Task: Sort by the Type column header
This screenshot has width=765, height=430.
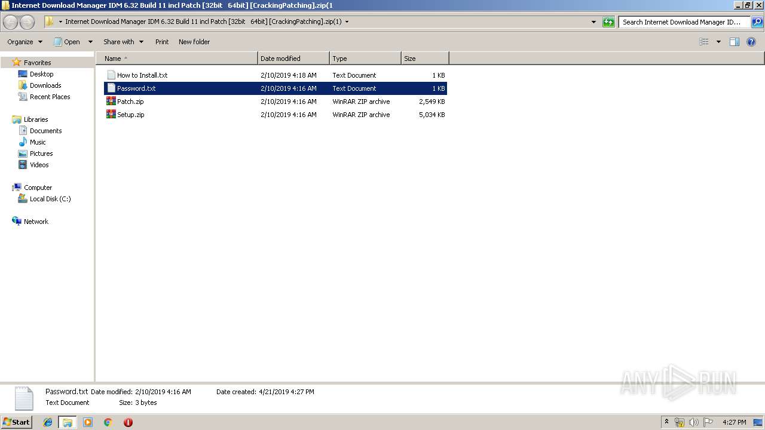Action: pyautogui.click(x=365, y=59)
